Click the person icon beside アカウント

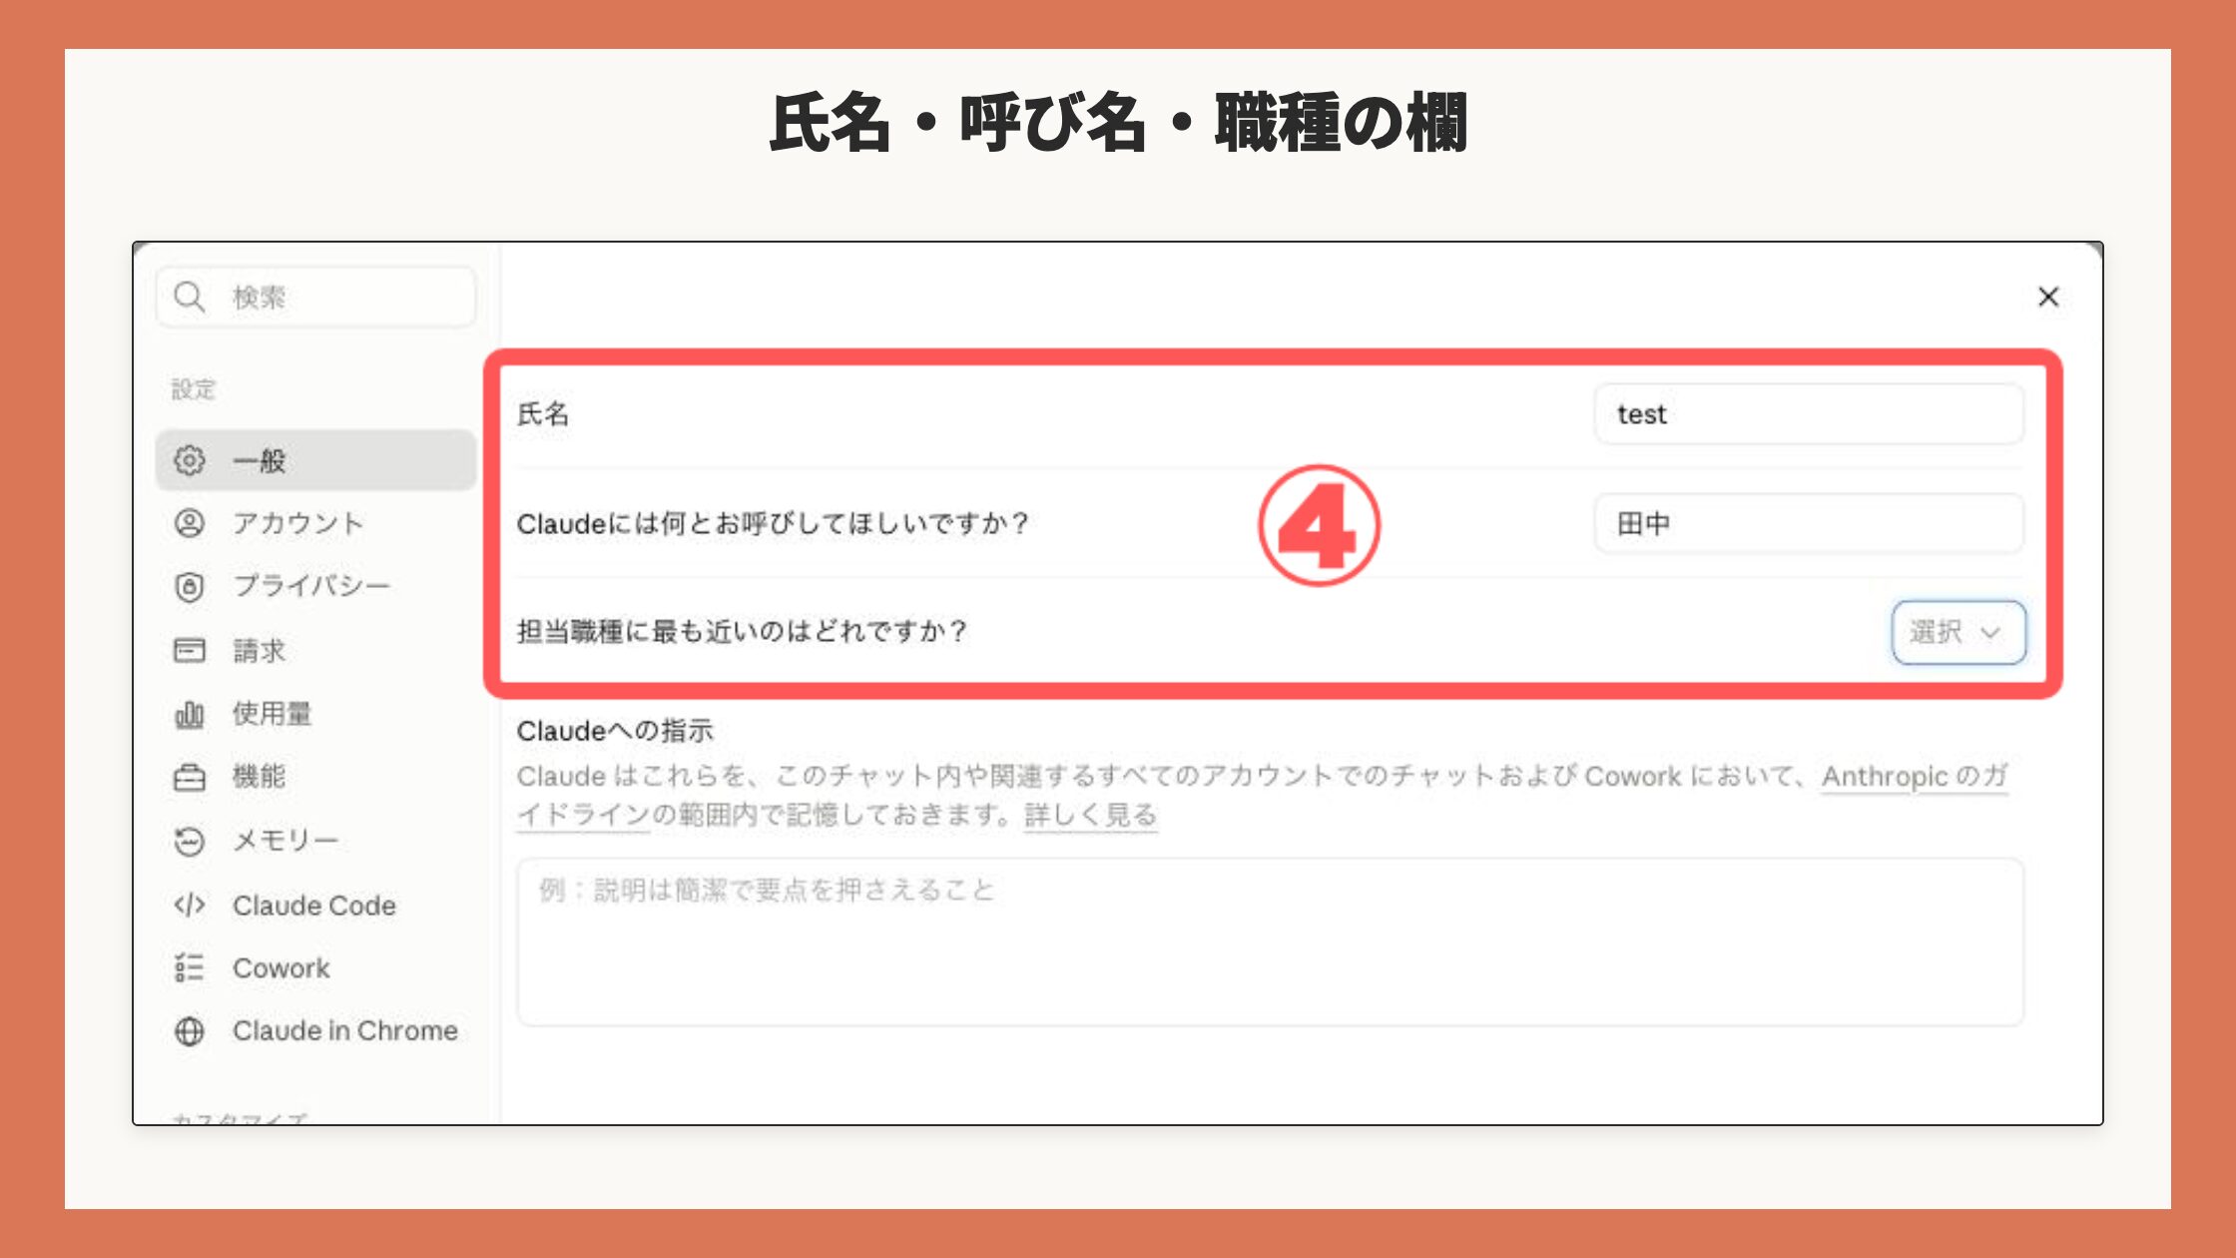190,523
